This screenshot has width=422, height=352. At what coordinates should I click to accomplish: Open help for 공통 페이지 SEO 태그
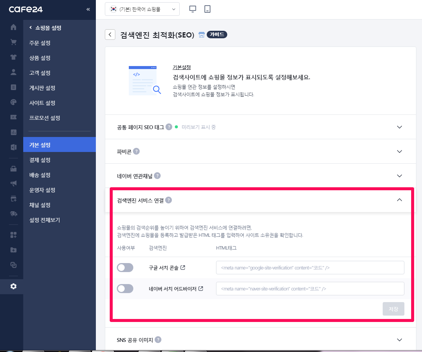169,127
